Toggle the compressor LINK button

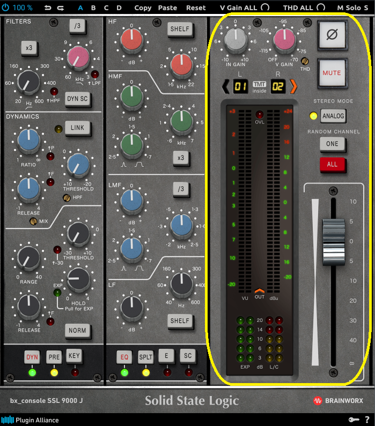[x=77, y=128]
